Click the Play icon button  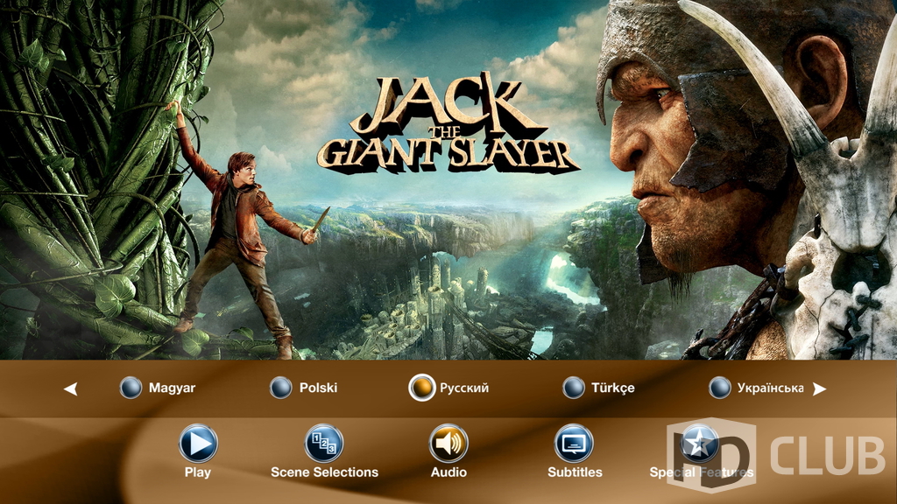coord(198,444)
